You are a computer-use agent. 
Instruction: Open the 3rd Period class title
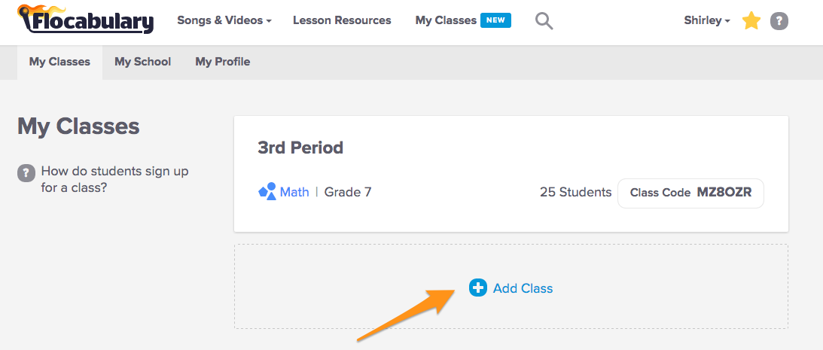pyautogui.click(x=300, y=148)
